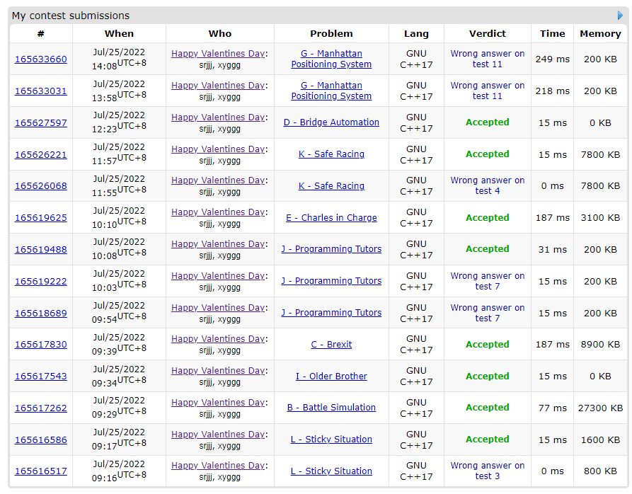
Task: Open problem E - Charles in Charge
Action: coord(331,218)
